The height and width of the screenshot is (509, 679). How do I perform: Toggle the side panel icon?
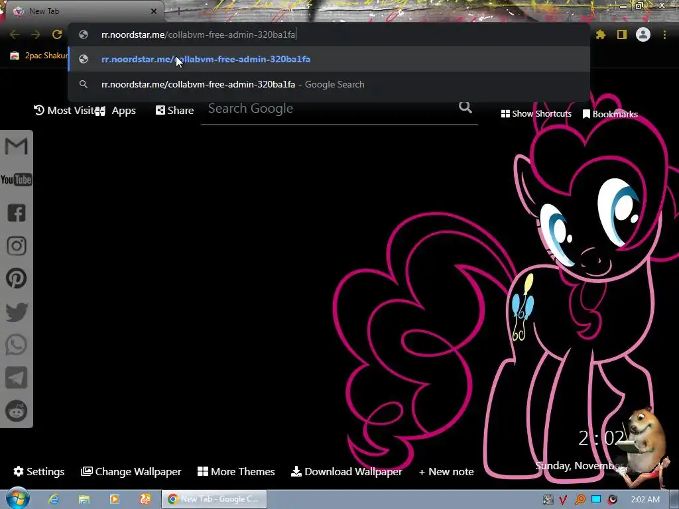pyautogui.click(x=622, y=34)
